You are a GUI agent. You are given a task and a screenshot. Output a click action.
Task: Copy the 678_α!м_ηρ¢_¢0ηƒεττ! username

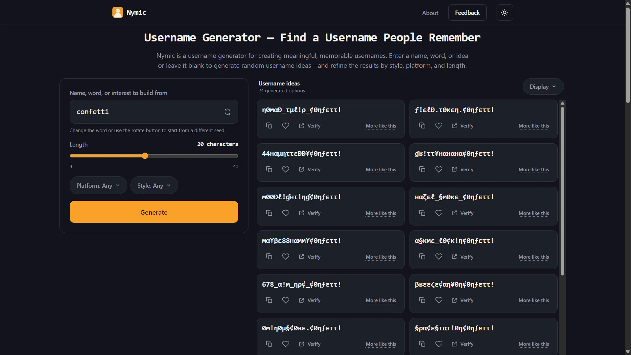click(269, 300)
